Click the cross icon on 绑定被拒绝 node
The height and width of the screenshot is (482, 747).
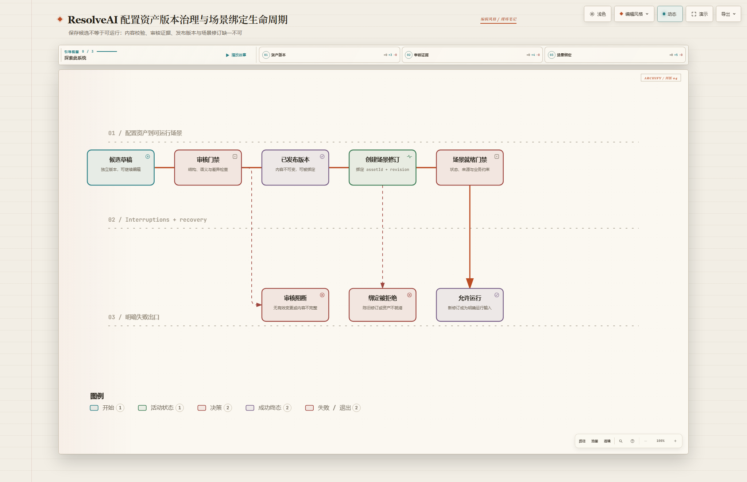coord(409,295)
